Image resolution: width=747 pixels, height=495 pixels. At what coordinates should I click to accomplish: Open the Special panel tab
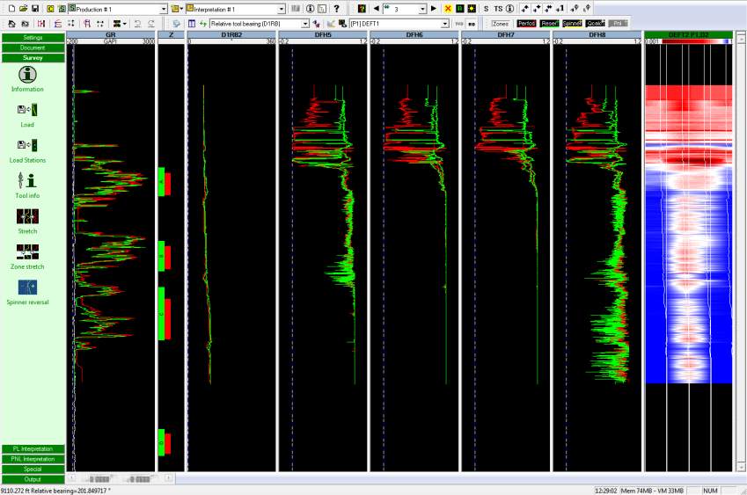33,469
